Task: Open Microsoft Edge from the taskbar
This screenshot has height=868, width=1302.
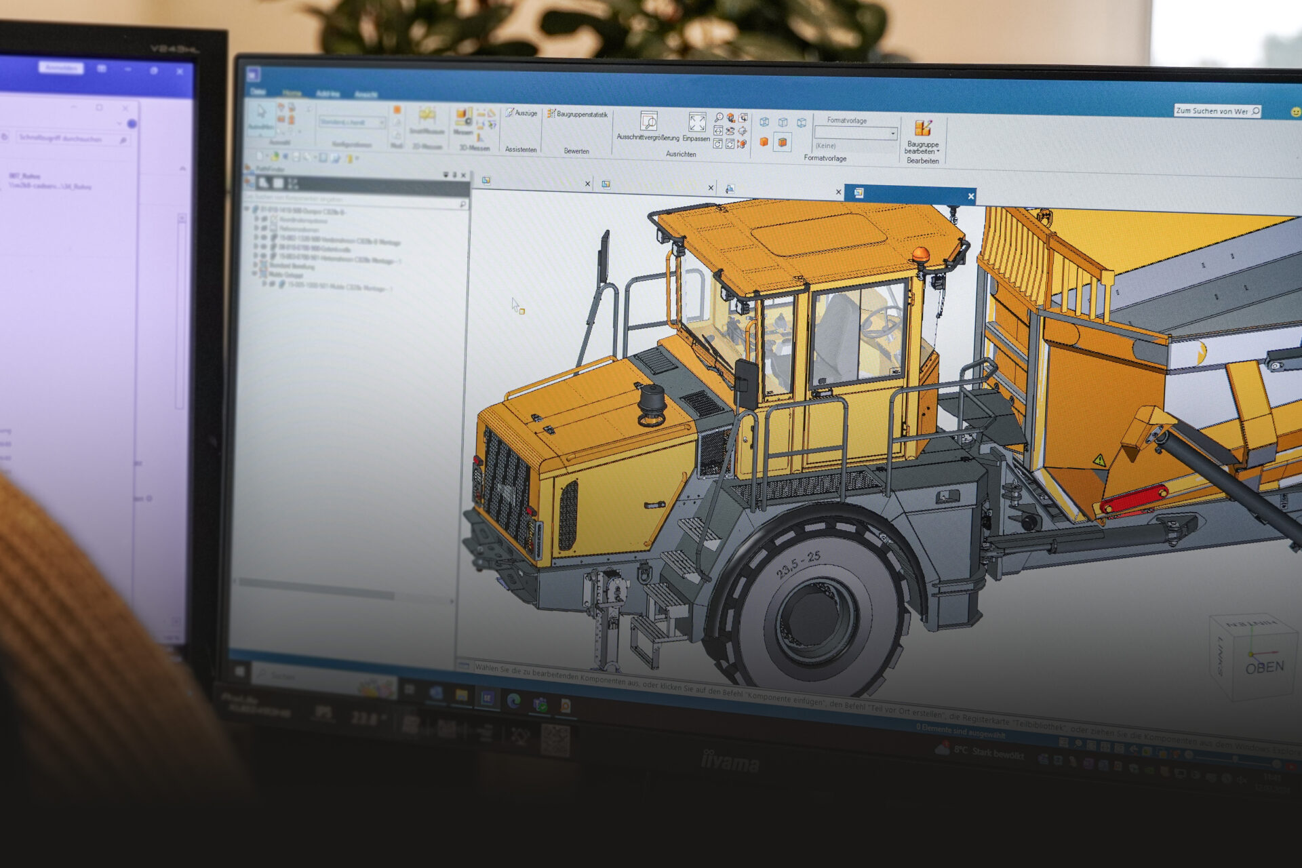Action: pos(513,701)
